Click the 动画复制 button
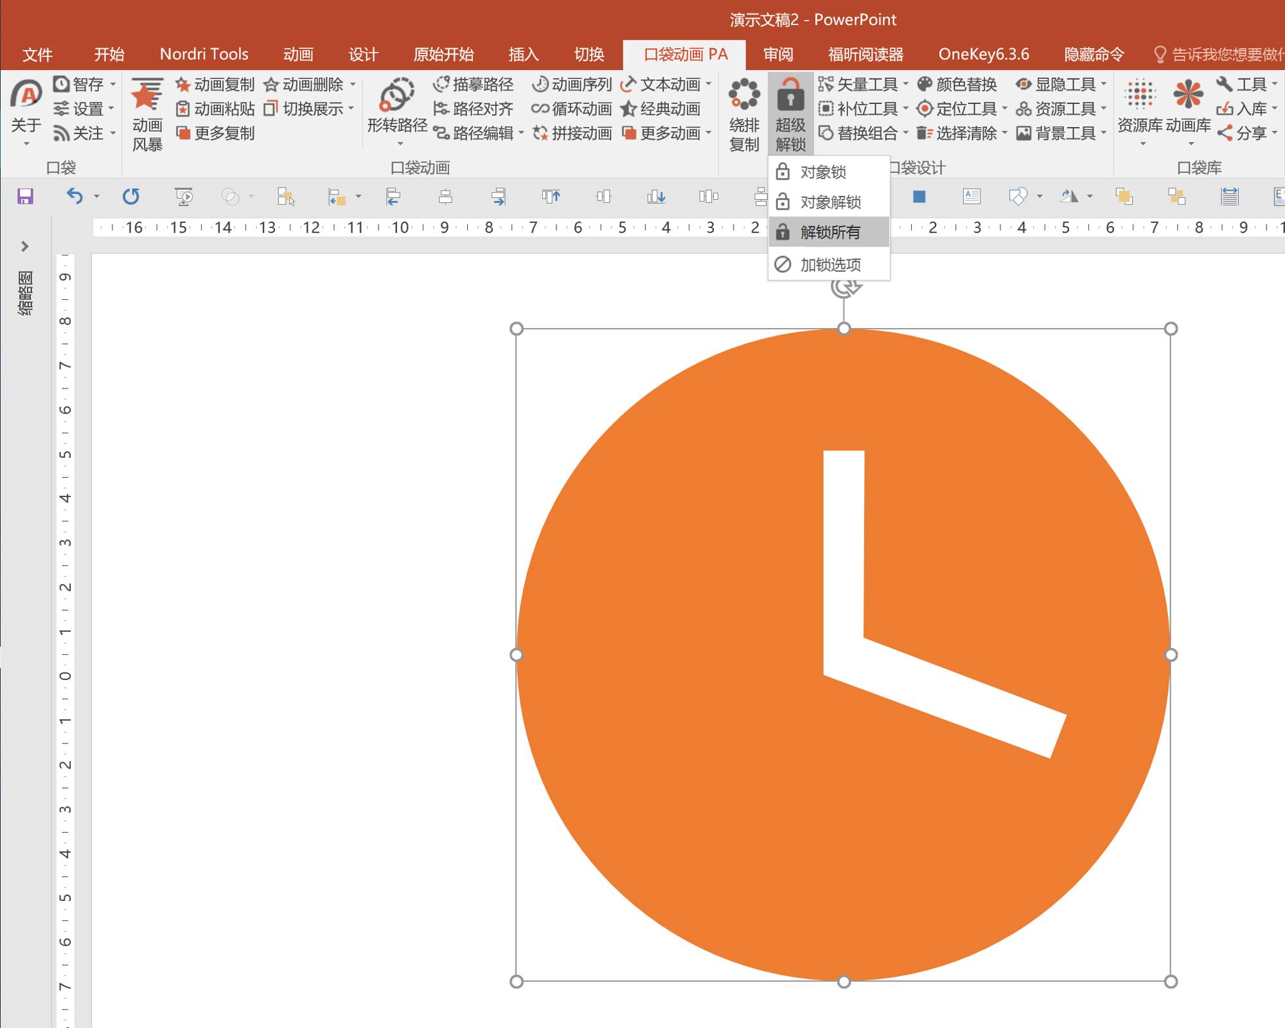The height and width of the screenshot is (1028, 1285). point(215,84)
